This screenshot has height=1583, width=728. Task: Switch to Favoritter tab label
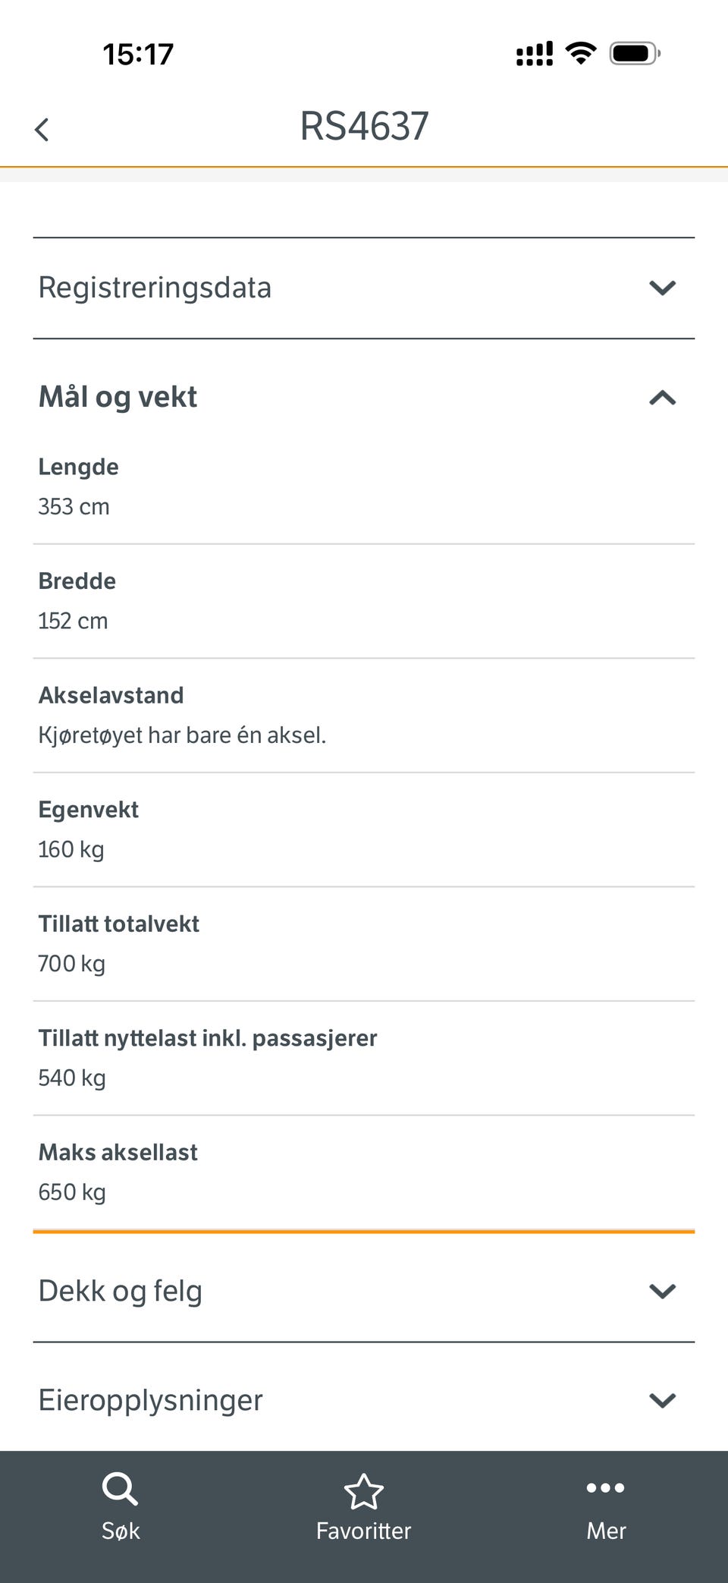point(364,1531)
